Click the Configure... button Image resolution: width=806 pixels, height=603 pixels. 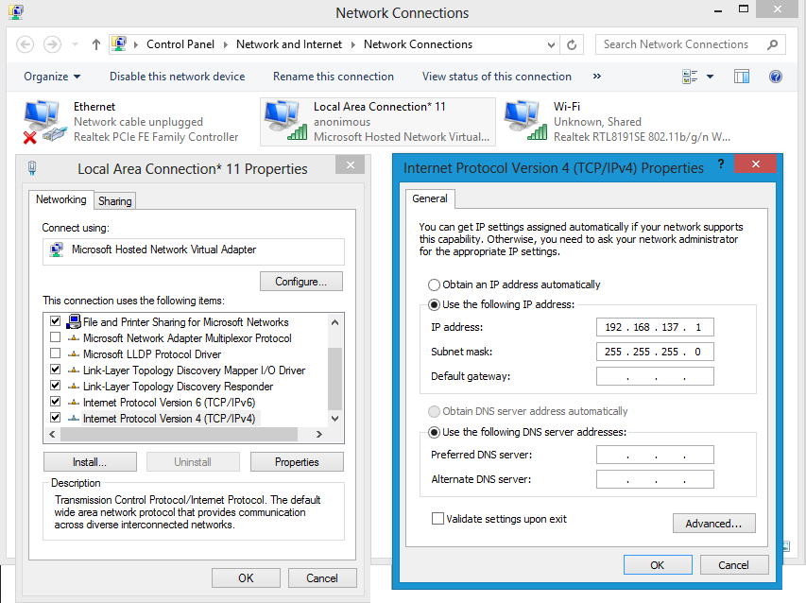pos(301,282)
